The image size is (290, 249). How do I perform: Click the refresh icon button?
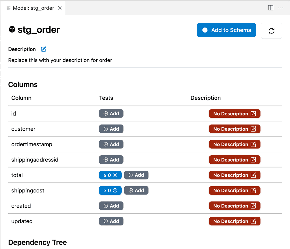tap(271, 31)
